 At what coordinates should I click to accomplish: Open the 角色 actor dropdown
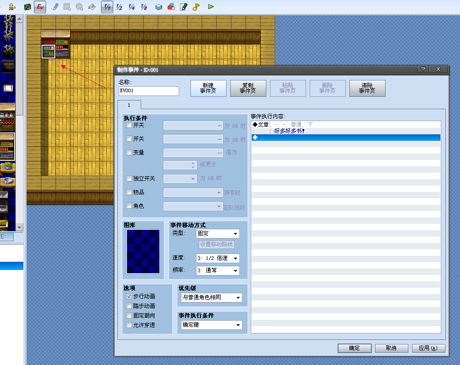(x=193, y=206)
